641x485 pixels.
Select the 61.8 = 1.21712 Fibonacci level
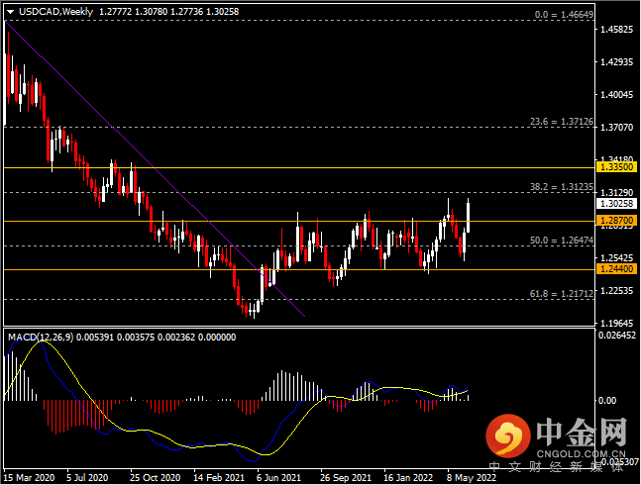coord(560,294)
